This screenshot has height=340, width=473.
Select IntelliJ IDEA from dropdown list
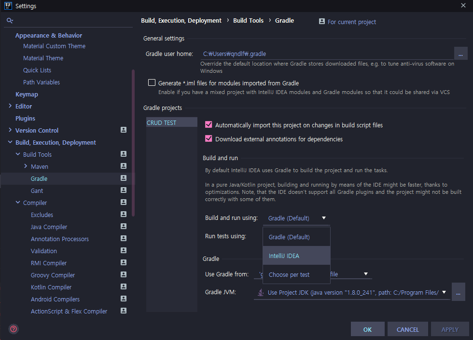(x=296, y=256)
